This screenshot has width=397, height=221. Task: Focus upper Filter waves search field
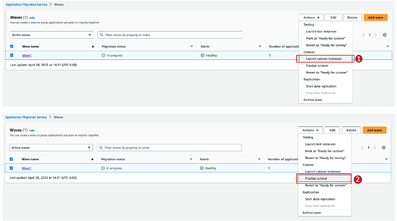coord(170,35)
